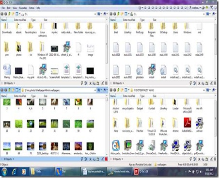Go back in the D:\ pane

(2, 14)
